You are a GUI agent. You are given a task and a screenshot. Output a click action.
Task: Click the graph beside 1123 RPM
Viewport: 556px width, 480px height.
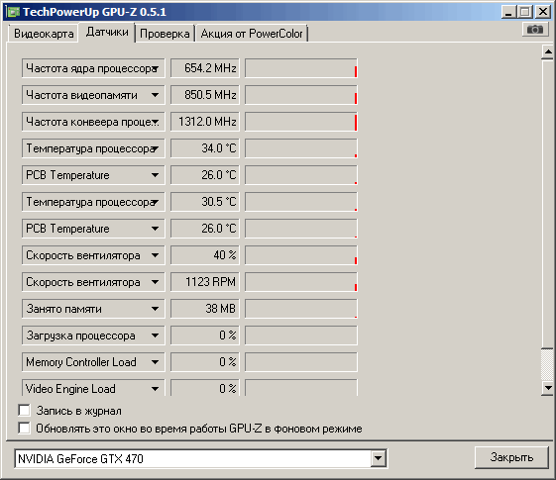click(301, 282)
